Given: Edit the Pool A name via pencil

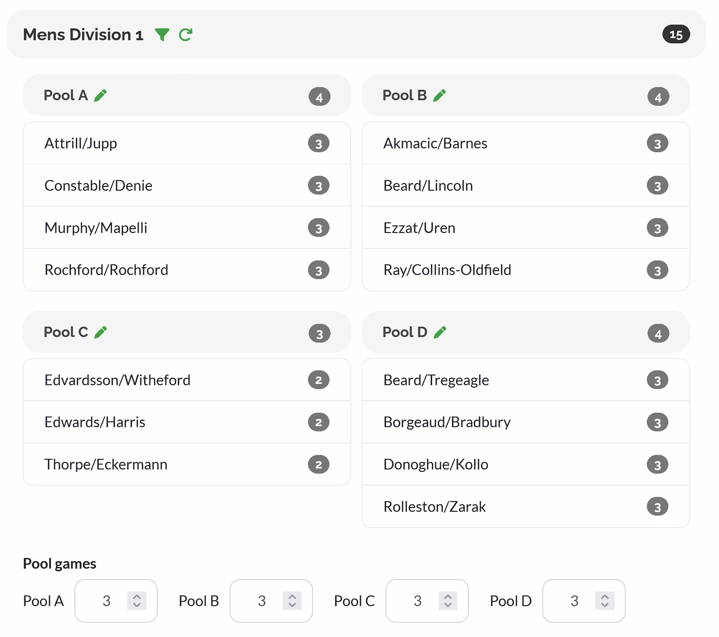Looking at the screenshot, I should pyautogui.click(x=100, y=95).
